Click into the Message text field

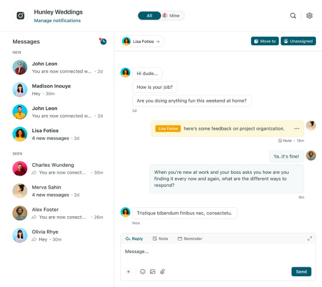pyautogui.click(x=218, y=254)
